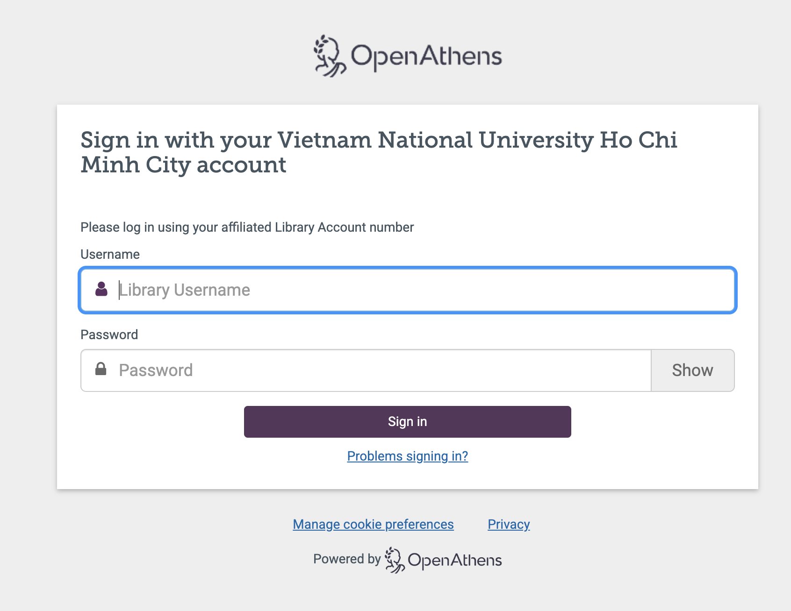
Task: Click the "Please log in using" instruction text
Action: point(247,227)
